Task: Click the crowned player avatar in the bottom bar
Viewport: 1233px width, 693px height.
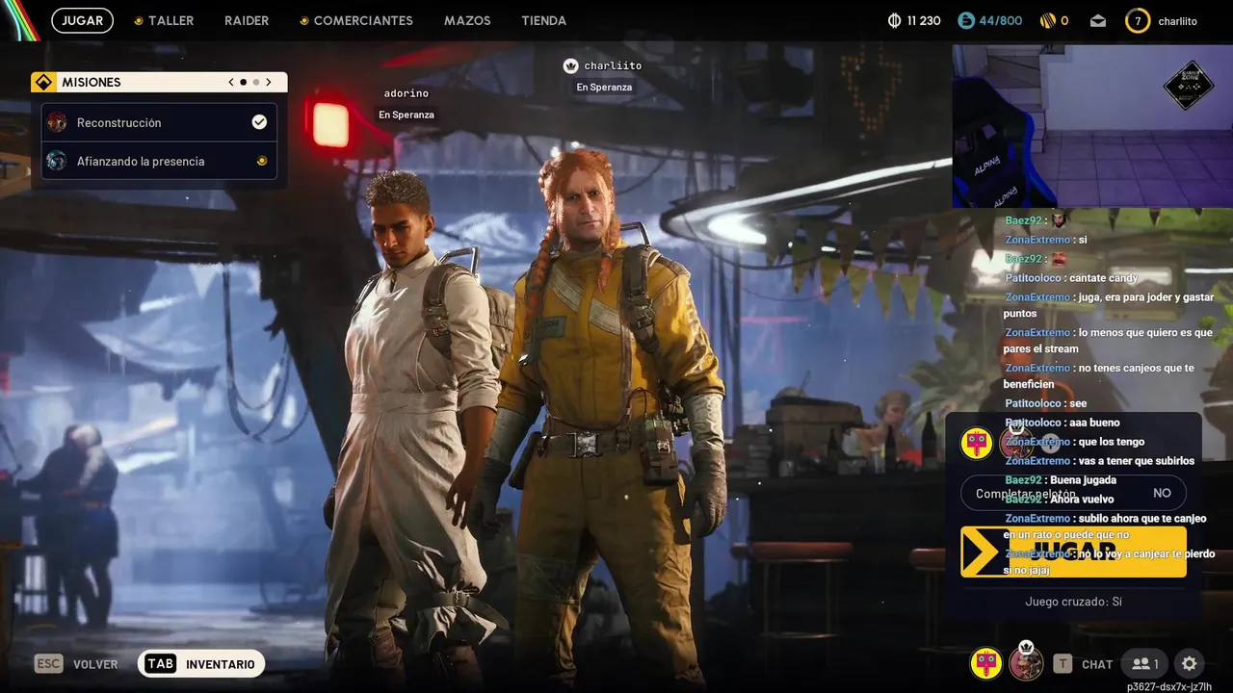Action: tap(1026, 662)
